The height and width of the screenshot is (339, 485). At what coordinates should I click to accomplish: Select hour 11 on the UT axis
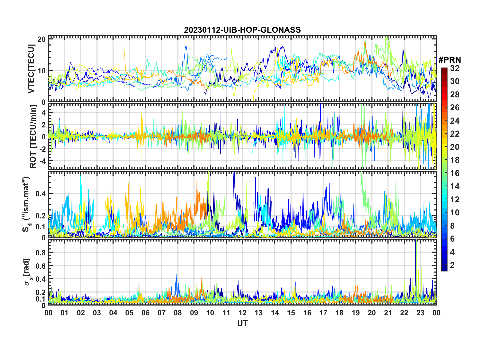coord(226,313)
